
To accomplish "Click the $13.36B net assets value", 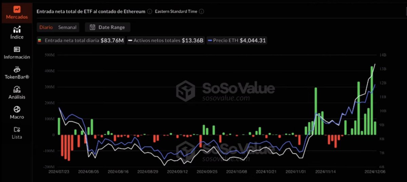I will [x=193, y=40].
